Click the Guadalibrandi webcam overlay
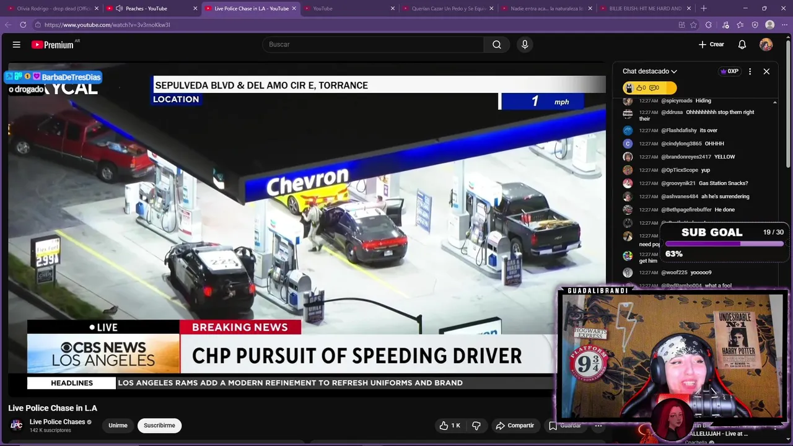Image resolution: width=793 pixels, height=446 pixels. 672,356
